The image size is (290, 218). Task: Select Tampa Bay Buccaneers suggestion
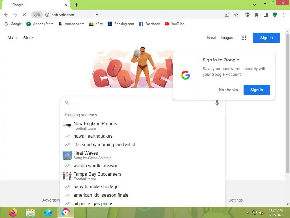pos(143,176)
